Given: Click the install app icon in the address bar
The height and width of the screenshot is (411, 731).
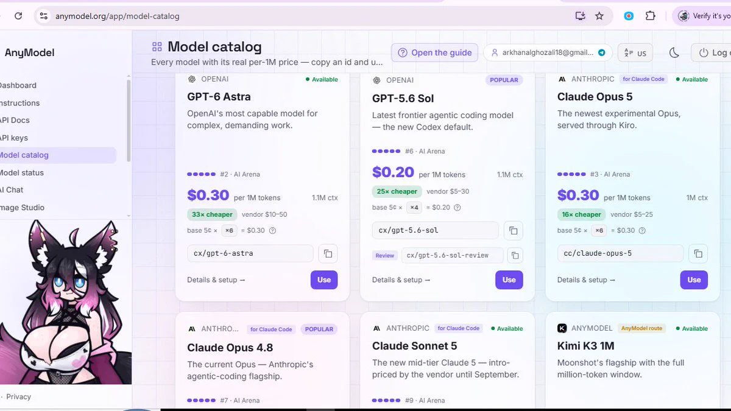Looking at the screenshot, I should (580, 16).
